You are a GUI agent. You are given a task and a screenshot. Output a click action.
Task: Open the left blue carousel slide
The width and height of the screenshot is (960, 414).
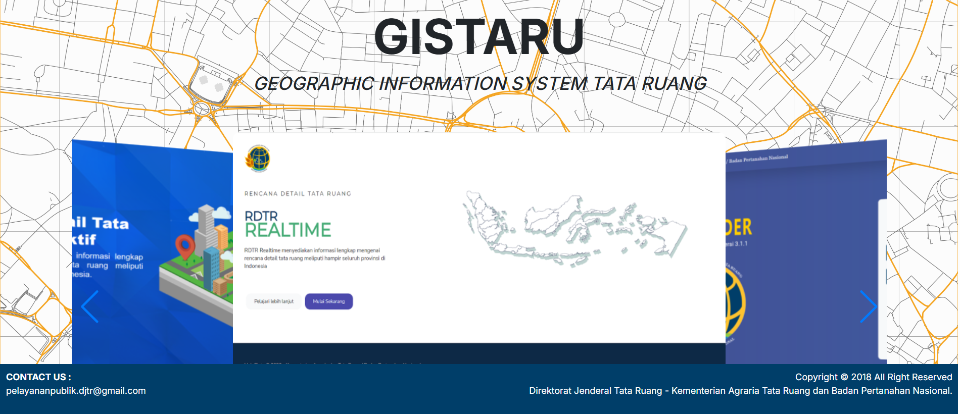tap(152, 252)
